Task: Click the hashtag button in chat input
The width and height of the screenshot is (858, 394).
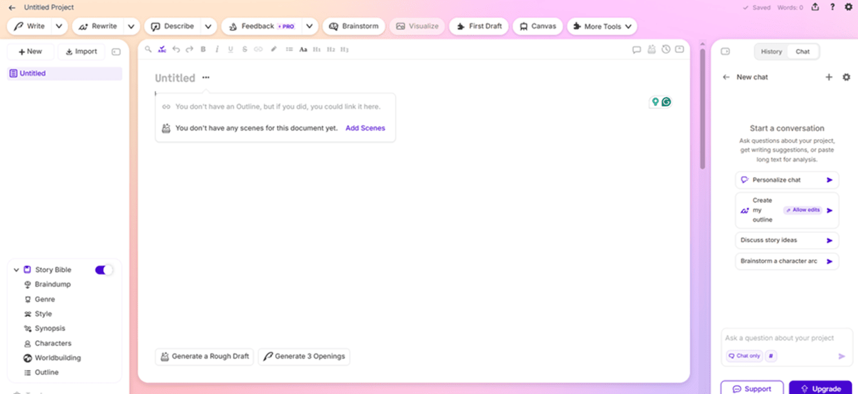Action: [x=771, y=356]
